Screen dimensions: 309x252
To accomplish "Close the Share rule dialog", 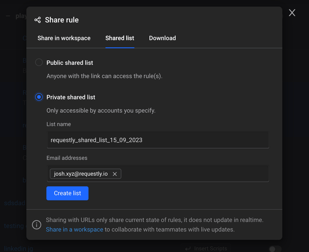I will click(x=292, y=13).
